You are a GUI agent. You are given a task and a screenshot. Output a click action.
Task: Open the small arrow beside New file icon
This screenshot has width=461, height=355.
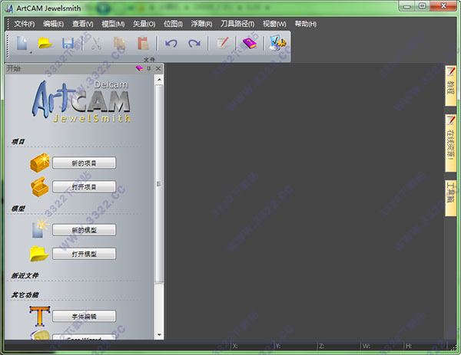[x=31, y=52]
